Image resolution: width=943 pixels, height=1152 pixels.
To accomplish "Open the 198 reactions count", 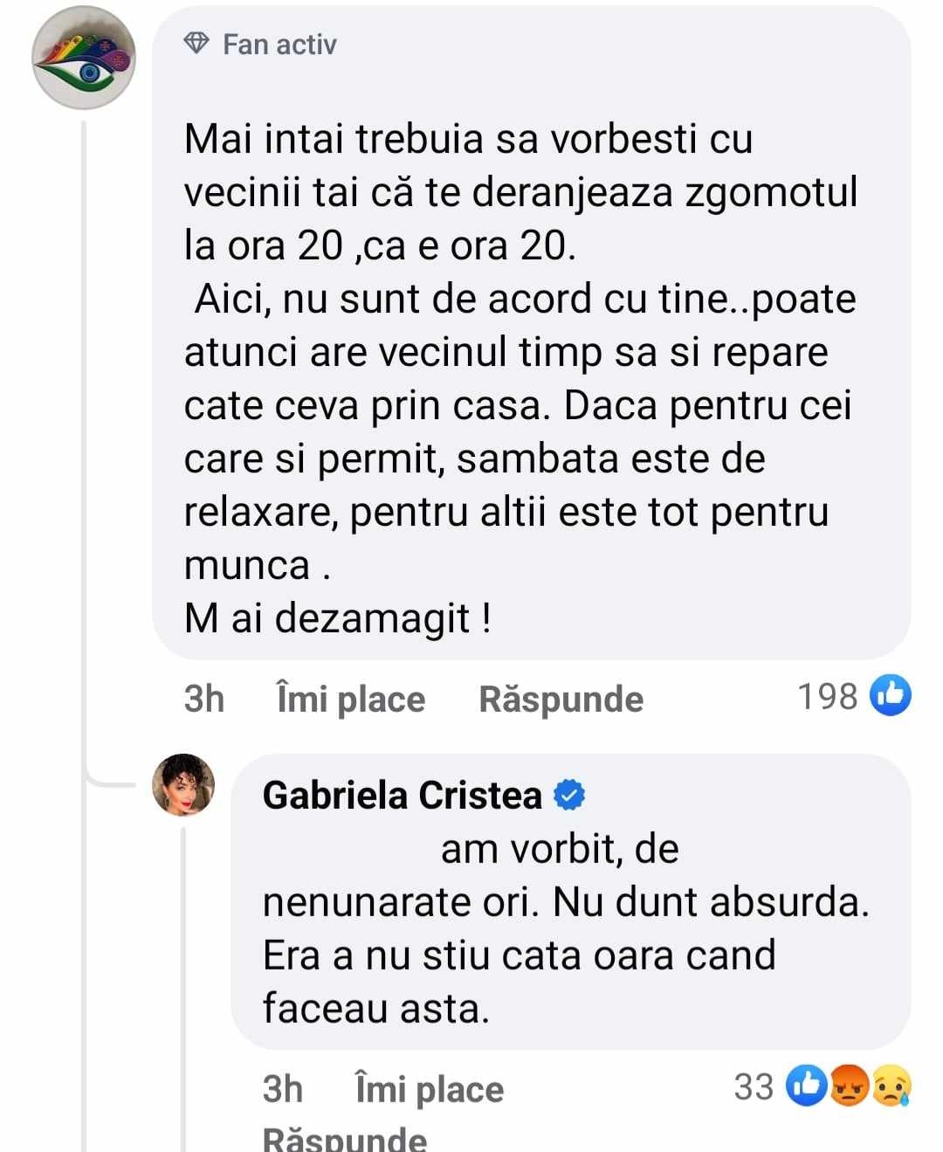I will point(826,697).
